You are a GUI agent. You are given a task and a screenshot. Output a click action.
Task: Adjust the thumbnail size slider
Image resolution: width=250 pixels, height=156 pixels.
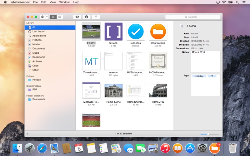208,134
